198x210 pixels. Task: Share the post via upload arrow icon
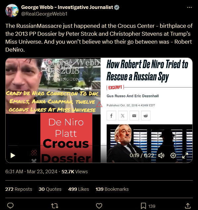pos(188,206)
